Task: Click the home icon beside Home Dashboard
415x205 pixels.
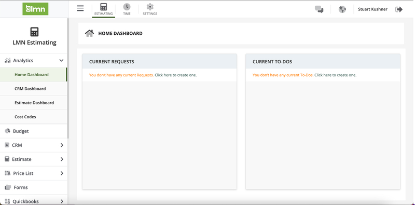Action: 89,33
